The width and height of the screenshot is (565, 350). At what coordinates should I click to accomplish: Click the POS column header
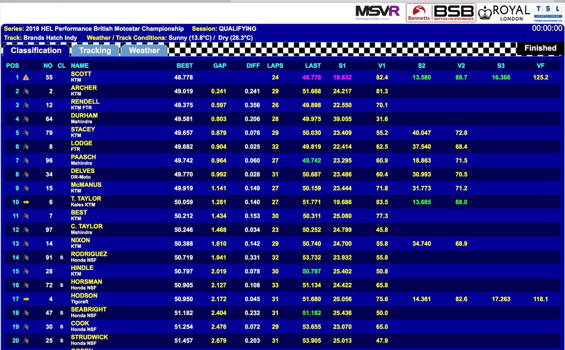(13, 66)
